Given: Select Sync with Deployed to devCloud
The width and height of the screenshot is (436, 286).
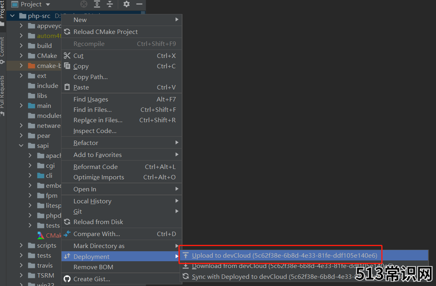Looking at the screenshot, I should click(304, 276).
